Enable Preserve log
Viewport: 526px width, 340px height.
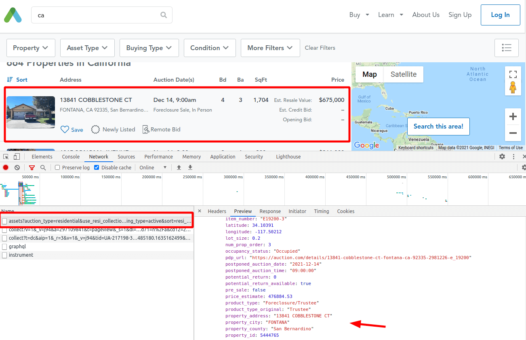click(58, 167)
